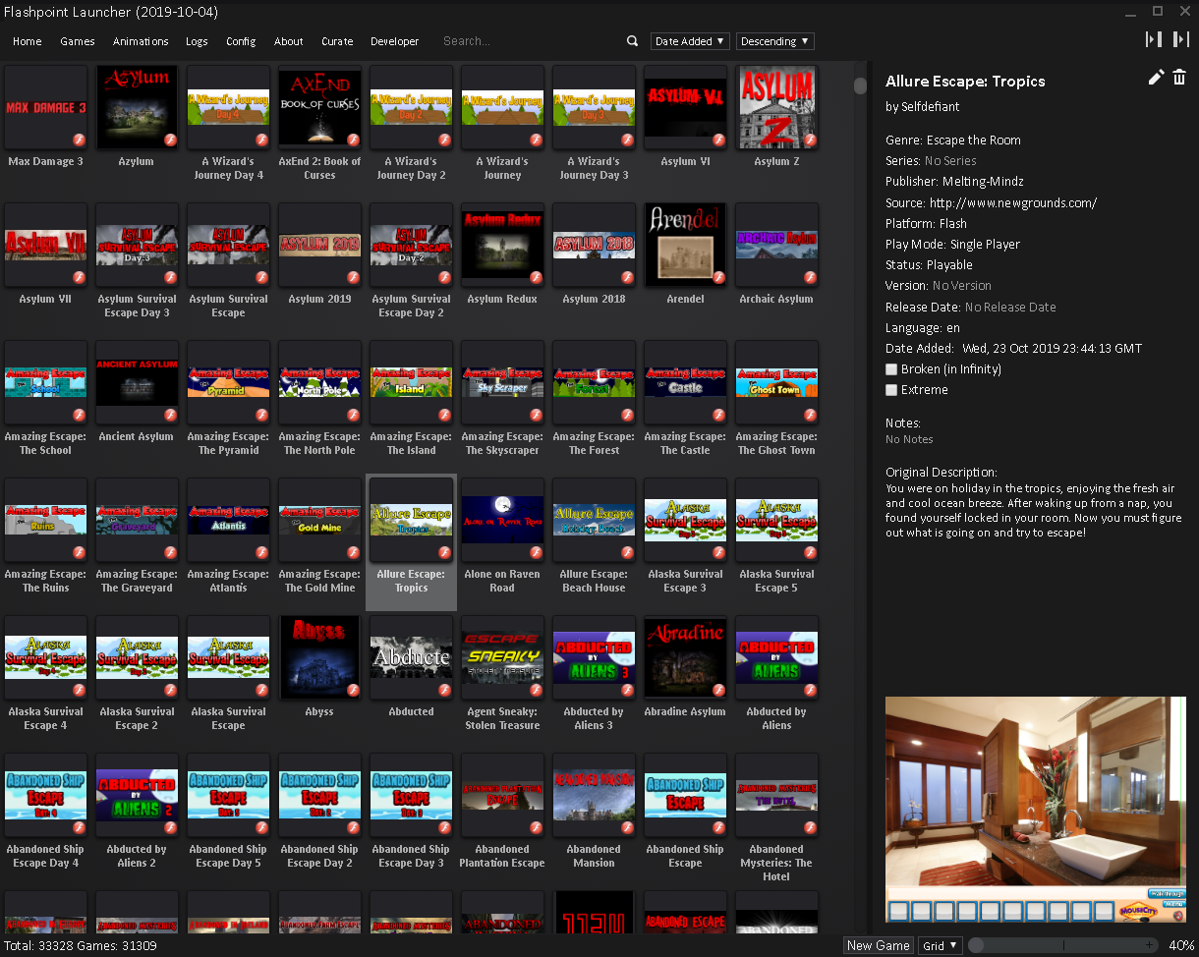This screenshot has width=1199, height=957.
Task: Click Flash badge on Arendel thumbnail
Action: click(718, 278)
